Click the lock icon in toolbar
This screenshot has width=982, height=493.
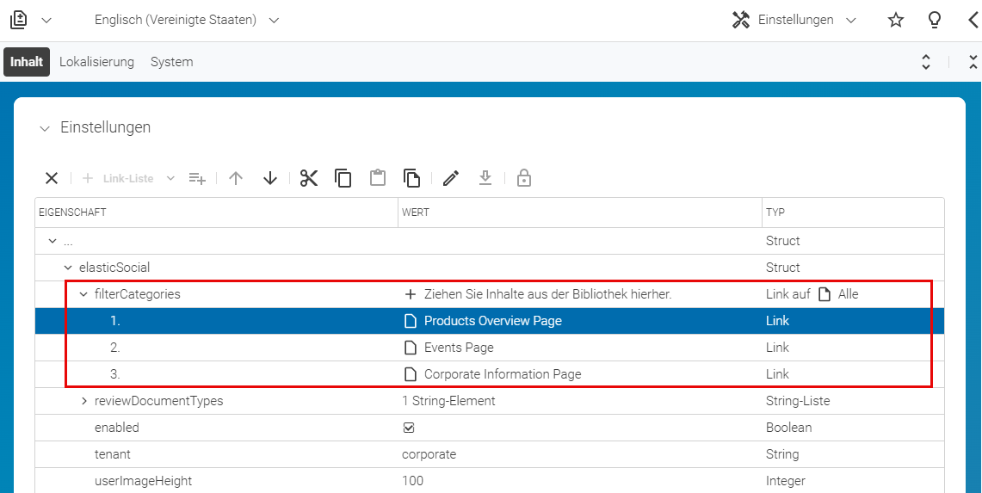[523, 179]
